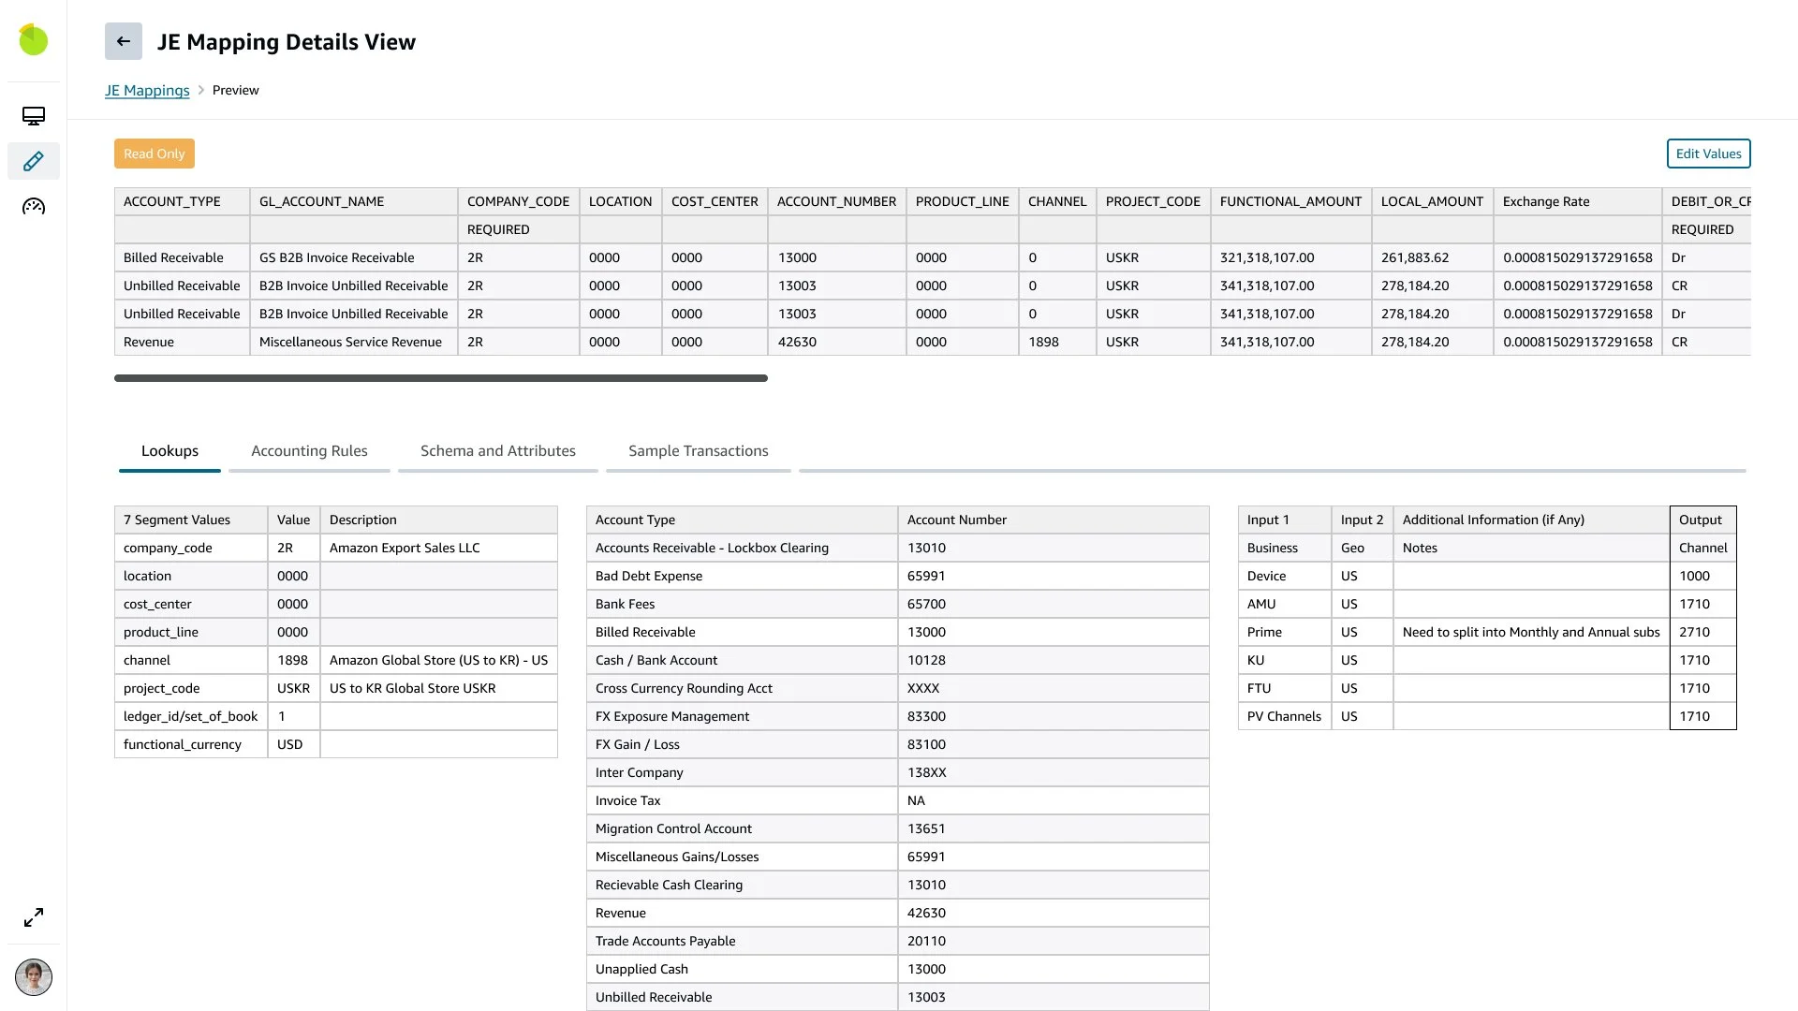Select the Lookups tab

[169, 451]
